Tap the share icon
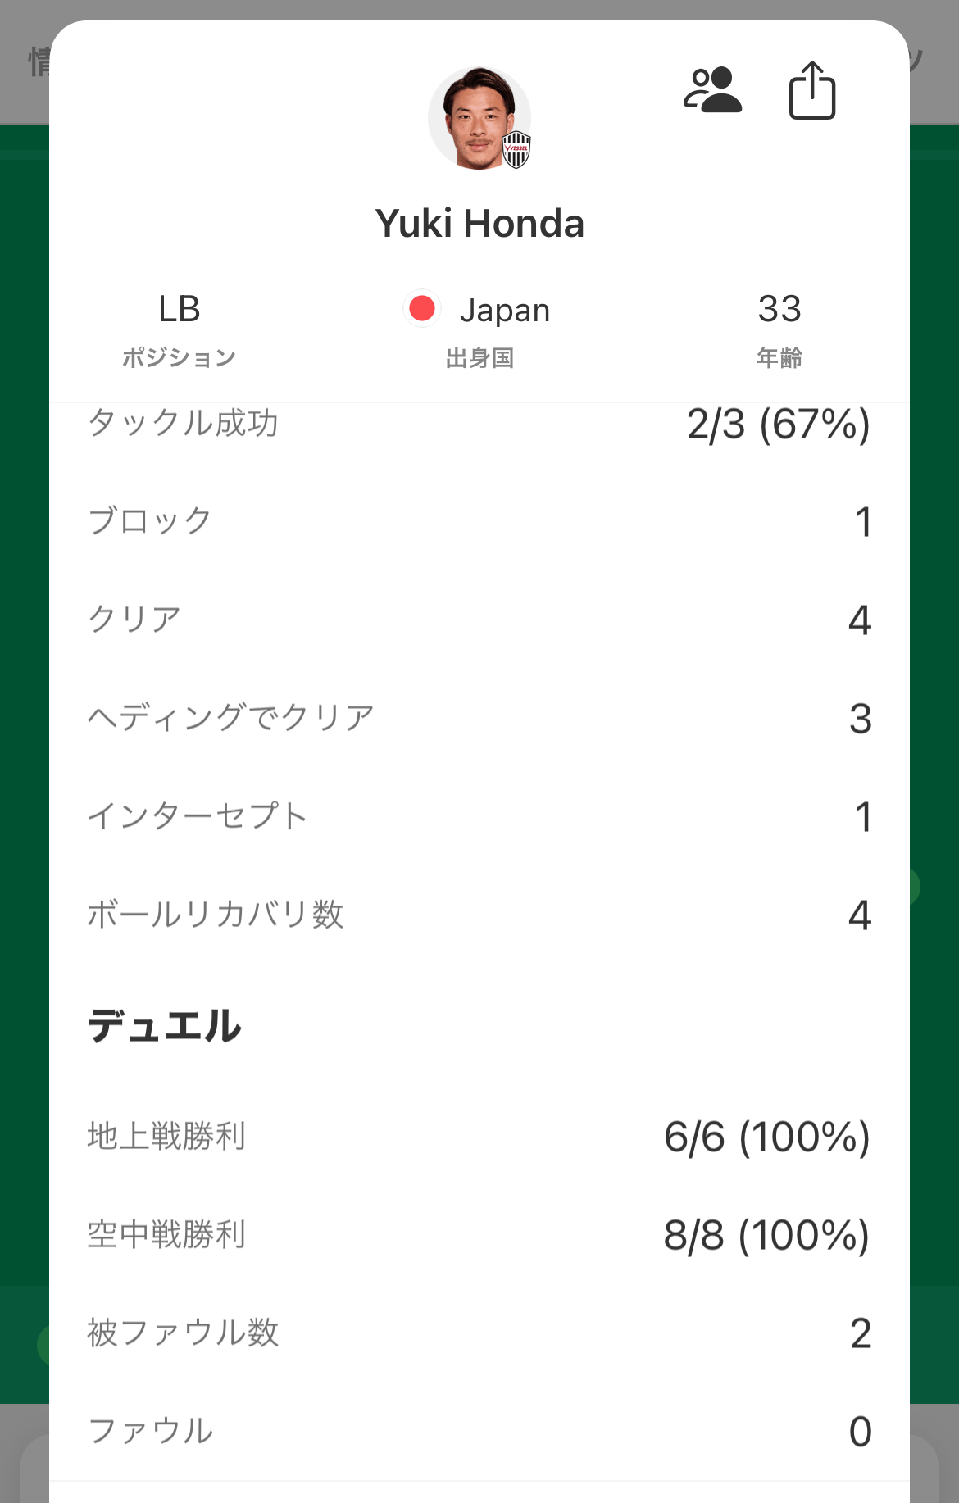Viewport: 959px width, 1503px height. point(811,90)
